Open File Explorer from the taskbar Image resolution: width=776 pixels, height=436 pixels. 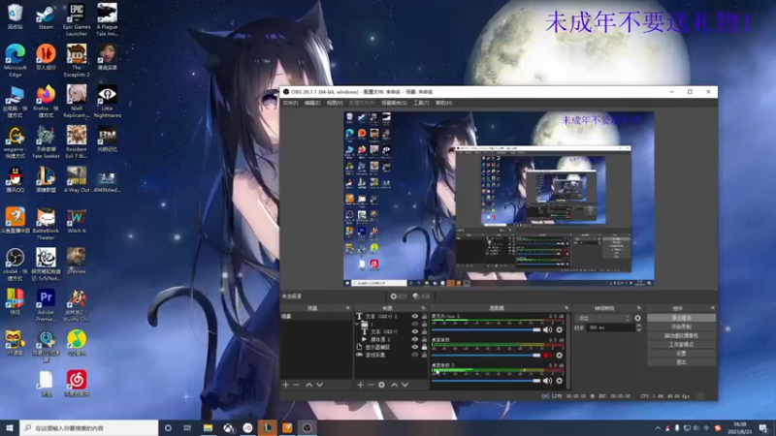click(208, 427)
